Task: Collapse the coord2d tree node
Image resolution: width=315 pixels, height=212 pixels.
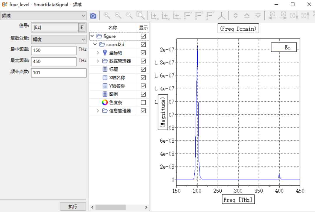Action: pos(95,44)
